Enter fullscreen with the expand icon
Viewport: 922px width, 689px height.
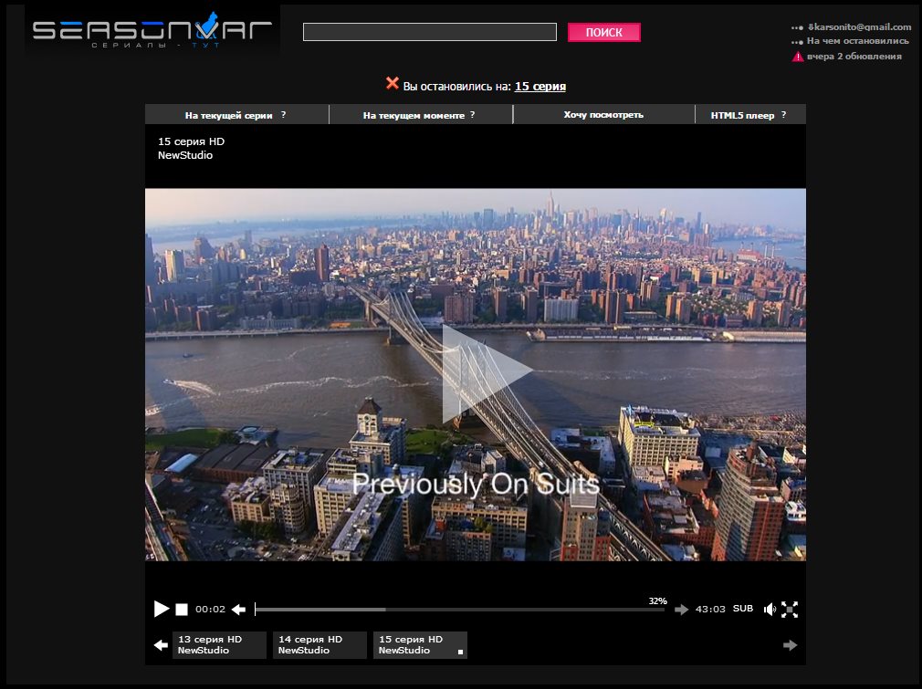click(x=790, y=610)
